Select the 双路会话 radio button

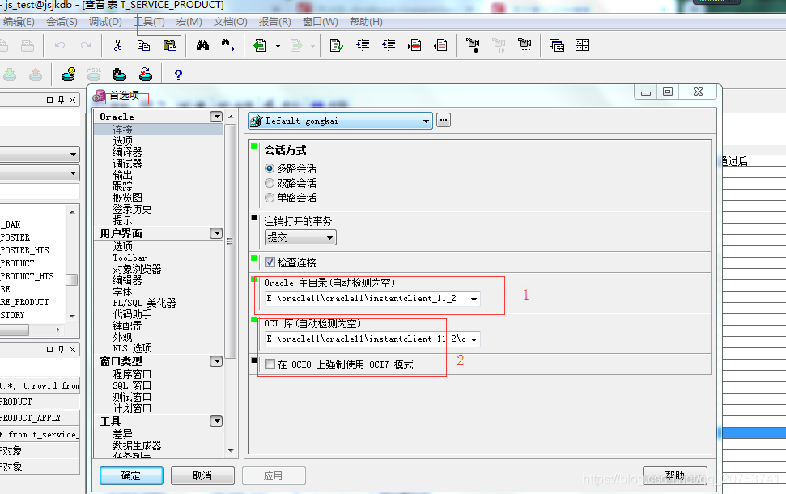pos(270,183)
